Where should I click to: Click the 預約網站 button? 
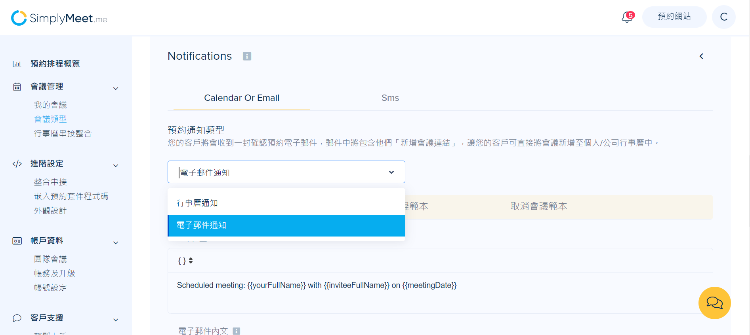click(x=674, y=17)
